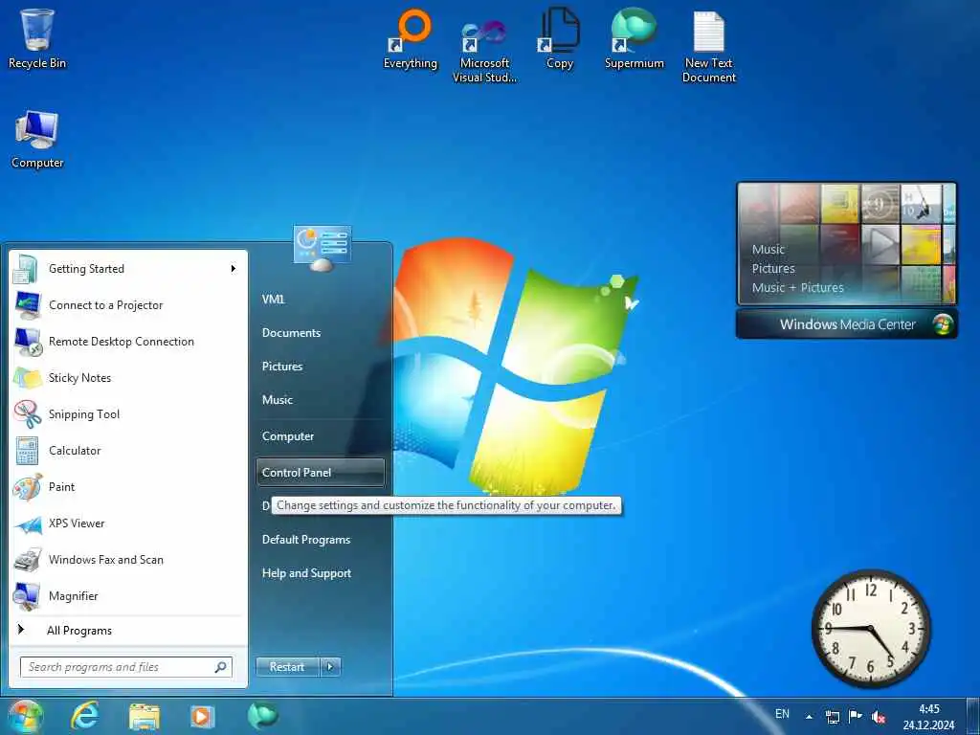Click the Calculator icon
Screen dimensions: 980x735
(28, 451)
